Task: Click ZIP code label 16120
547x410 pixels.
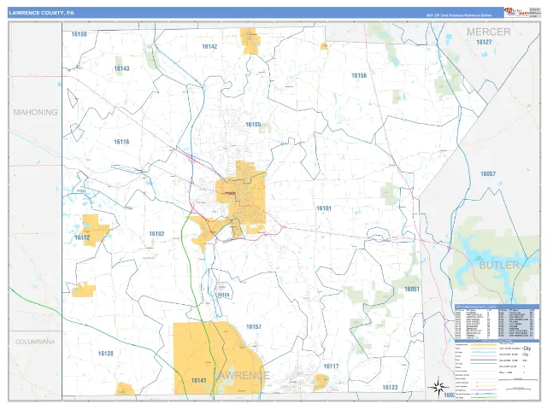Action: pyautogui.click(x=106, y=354)
